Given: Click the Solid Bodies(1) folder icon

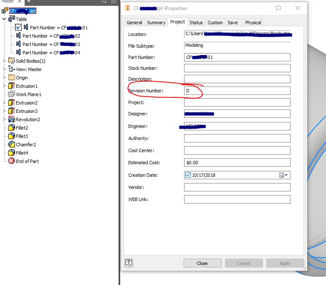Looking at the screenshot, I should [x=11, y=61].
